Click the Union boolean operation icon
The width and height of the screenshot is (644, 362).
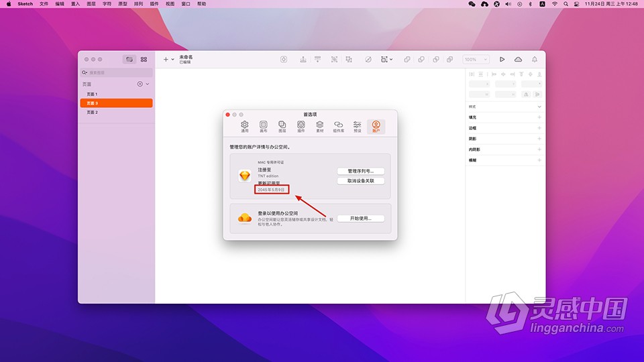pyautogui.click(x=407, y=60)
